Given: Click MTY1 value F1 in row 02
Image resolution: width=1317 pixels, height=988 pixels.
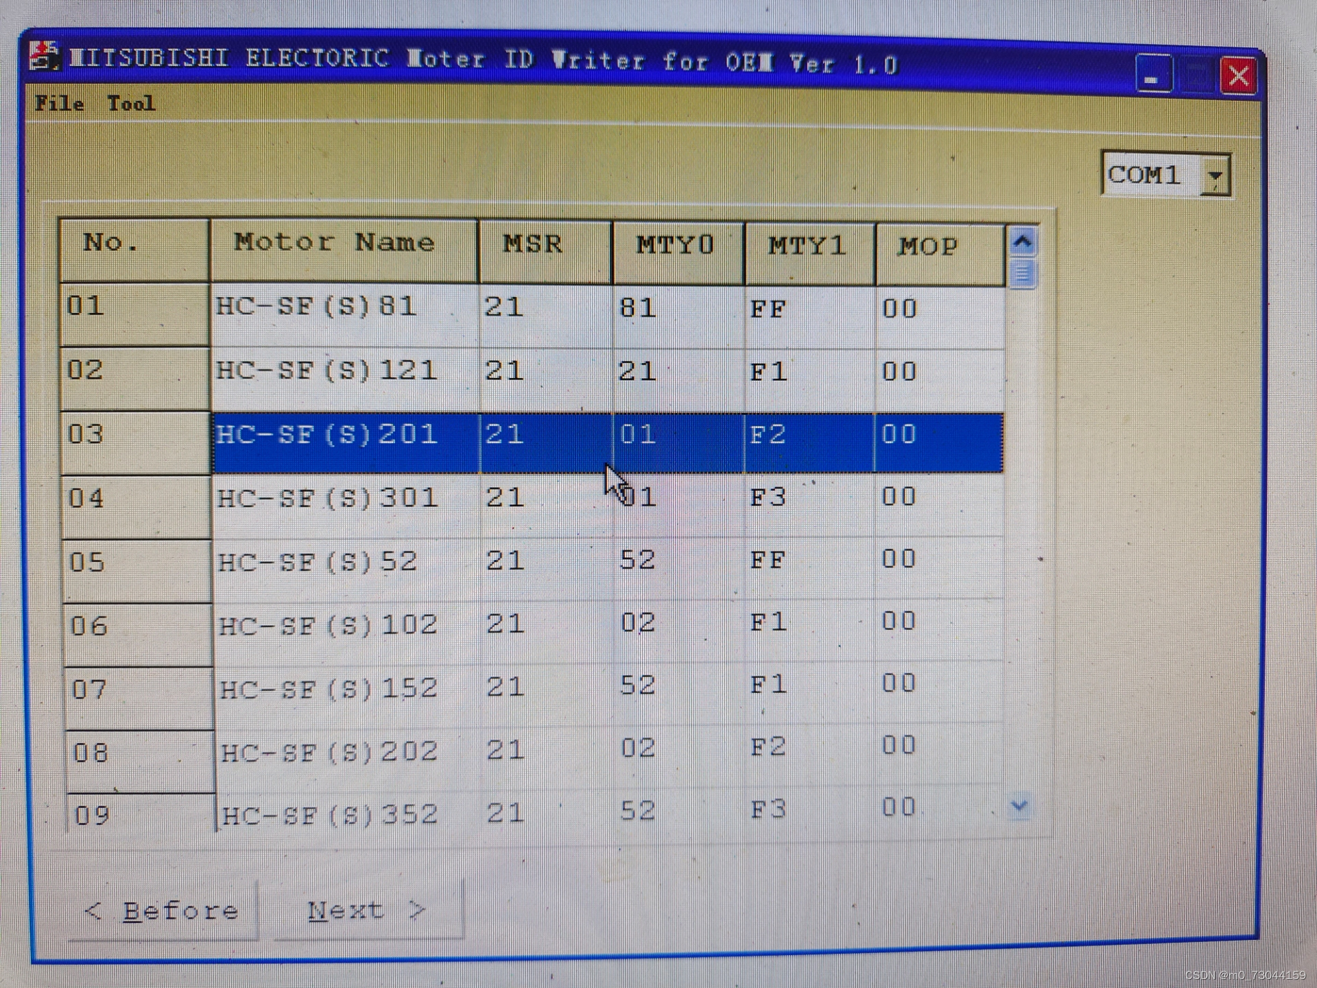Looking at the screenshot, I should 810,380.
